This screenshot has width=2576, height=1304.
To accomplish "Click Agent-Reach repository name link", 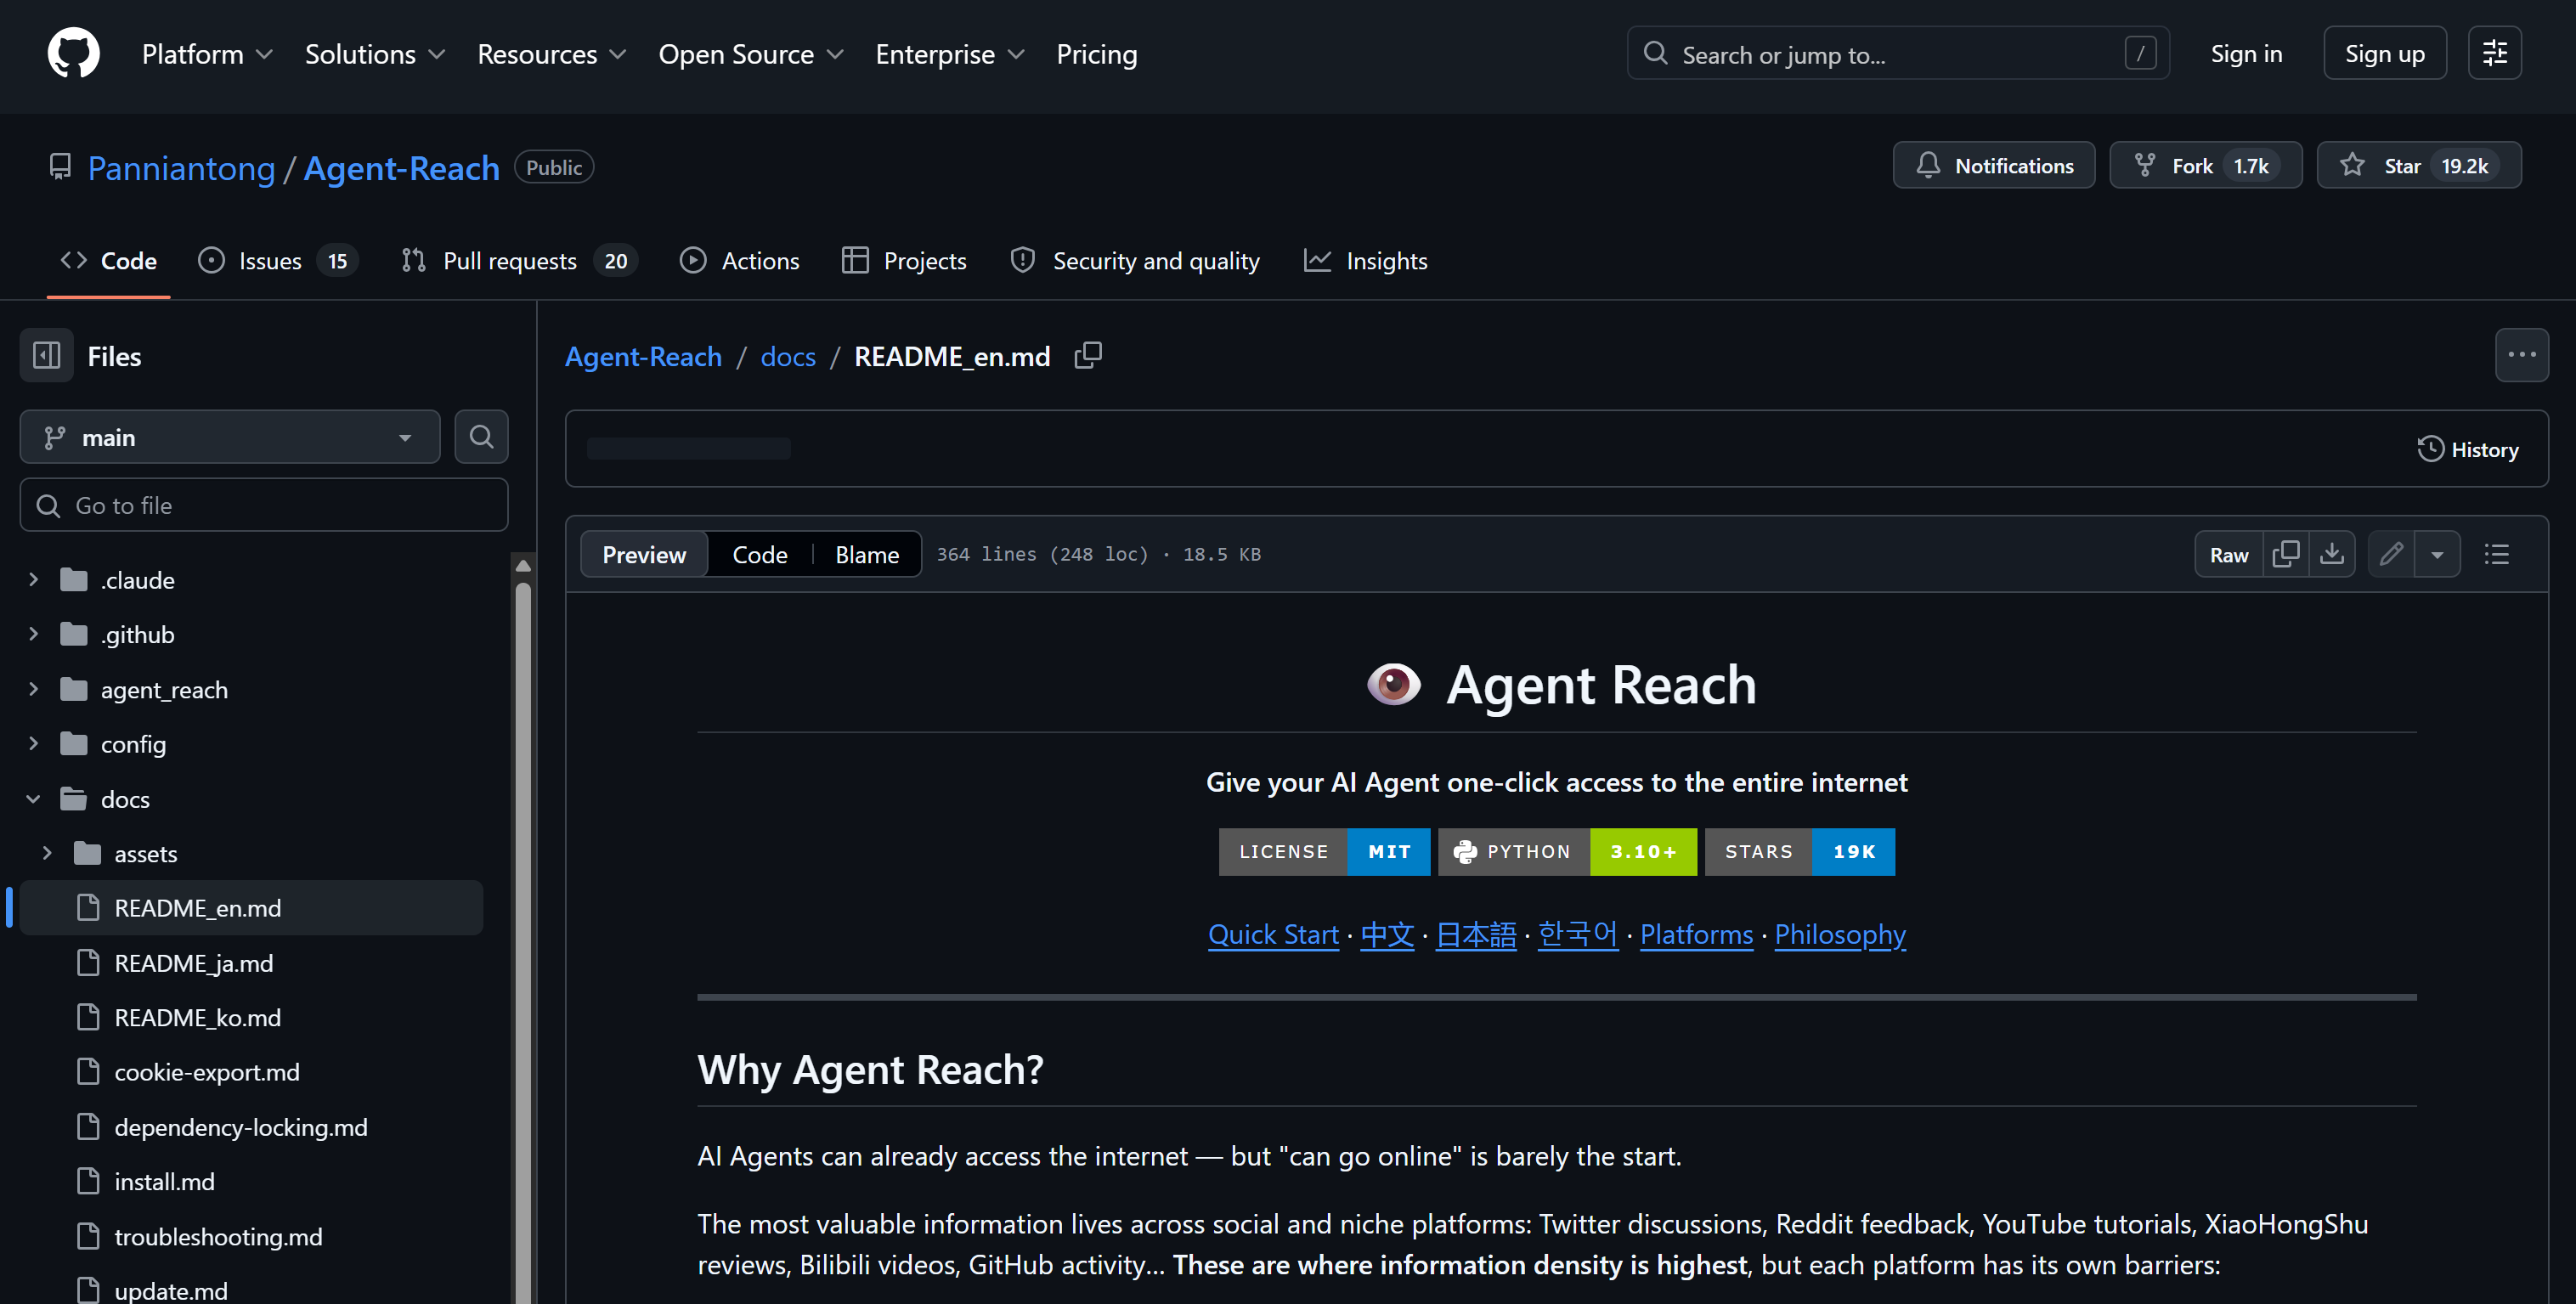I will point(401,167).
